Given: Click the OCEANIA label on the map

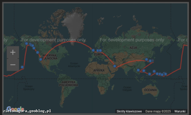Looking at the screenshot, I should pyautogui.click(x=150, y=90).
